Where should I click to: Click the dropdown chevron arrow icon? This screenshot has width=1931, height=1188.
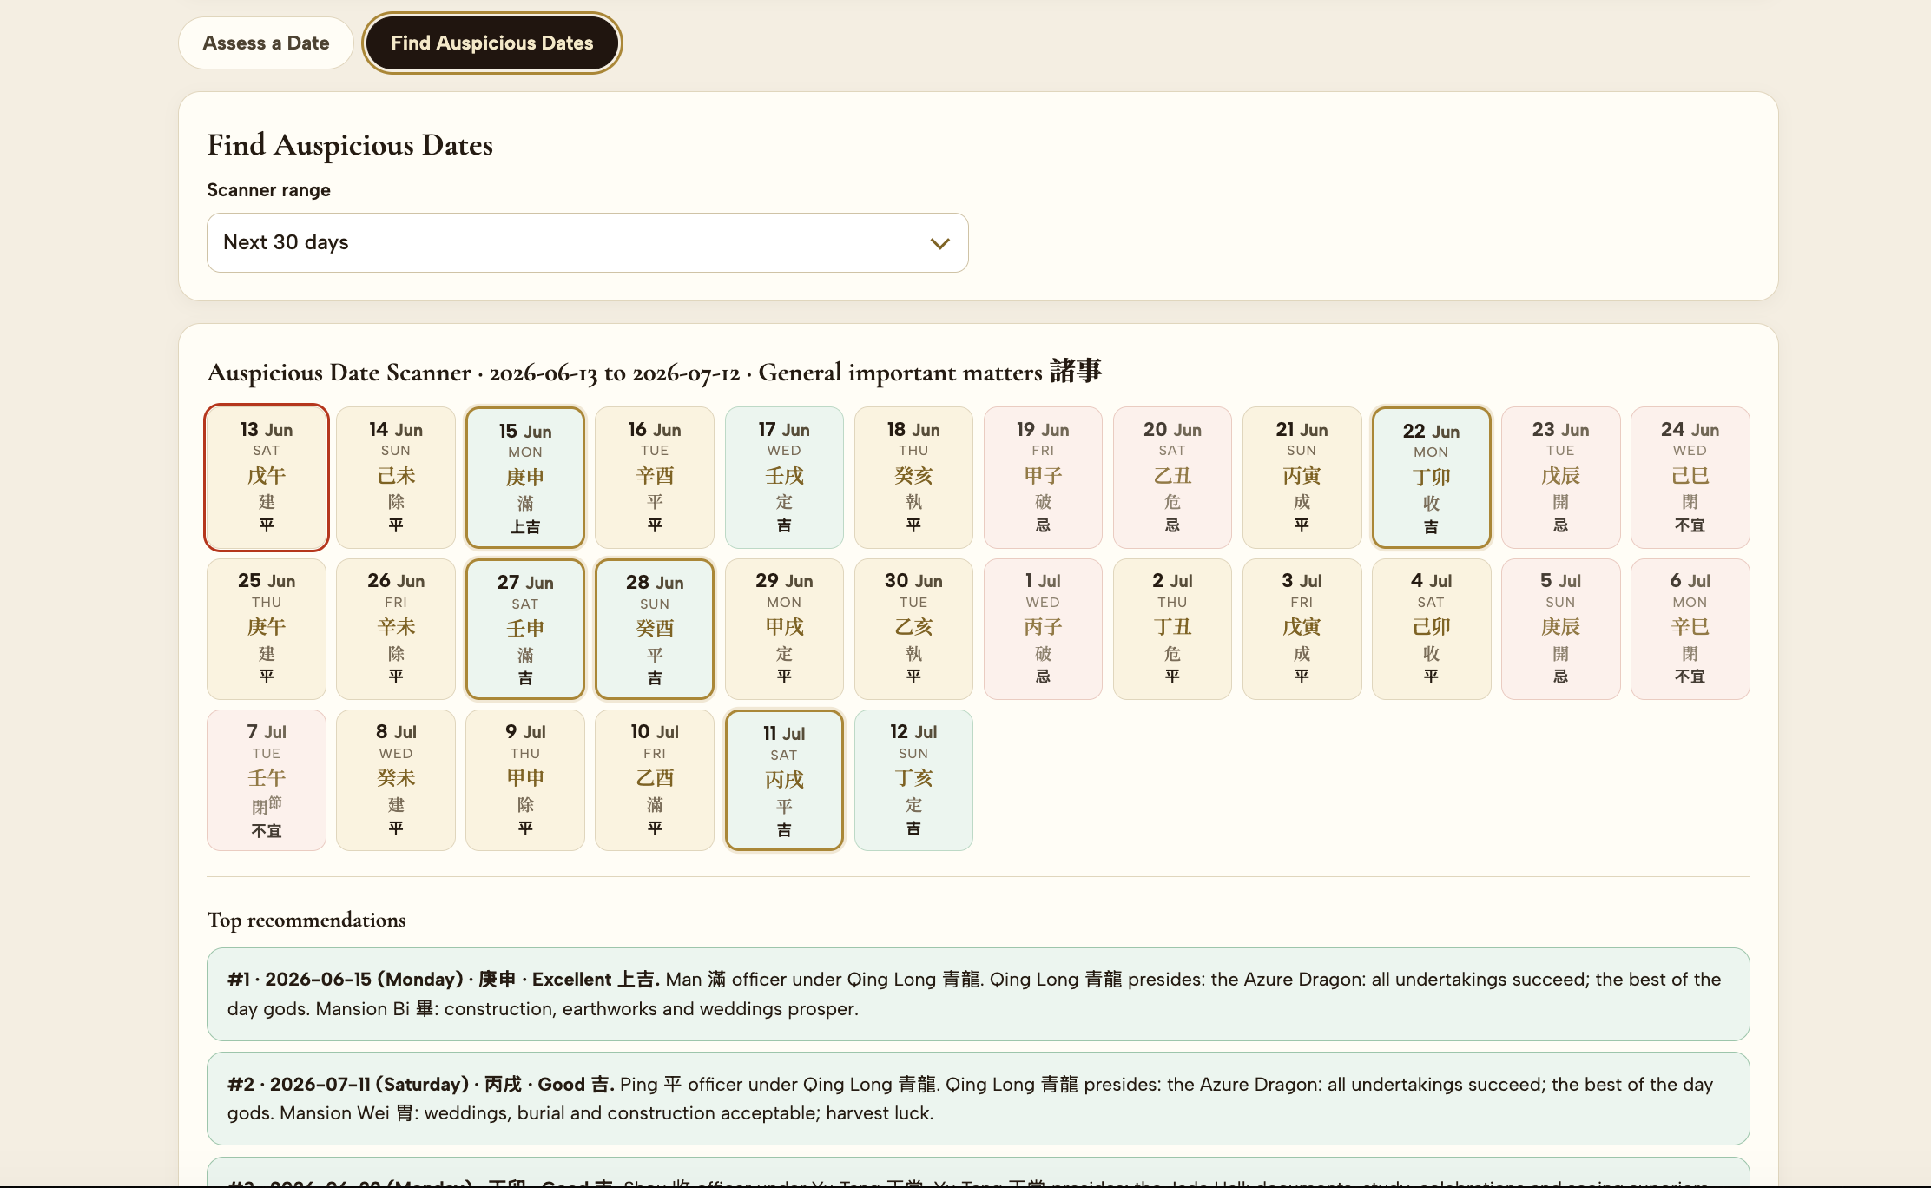(939, 243)
